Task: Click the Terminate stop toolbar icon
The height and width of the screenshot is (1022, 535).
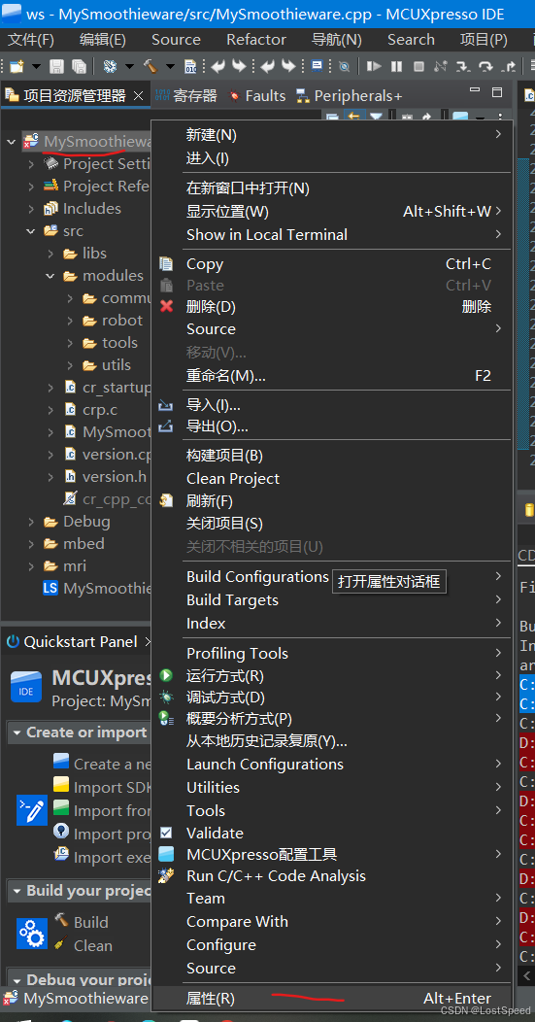Action: [x=419, y=66]
